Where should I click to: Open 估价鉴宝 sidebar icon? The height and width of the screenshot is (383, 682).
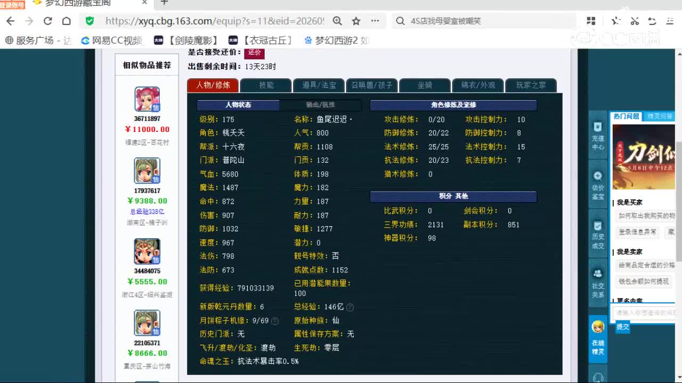[598, 185]
